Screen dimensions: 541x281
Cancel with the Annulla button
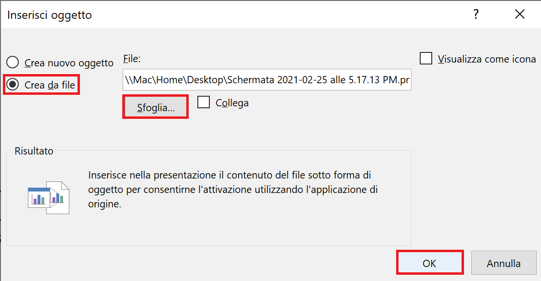pyautogui.click(x=504, y=263)
